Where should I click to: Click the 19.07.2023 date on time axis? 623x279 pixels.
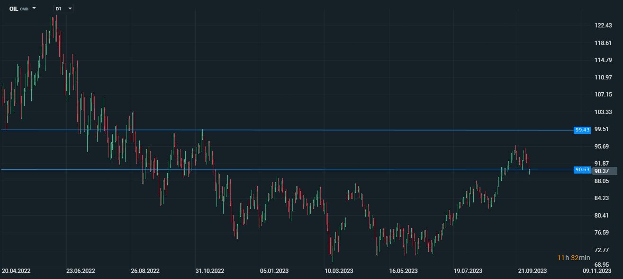[x=468, y=271]
